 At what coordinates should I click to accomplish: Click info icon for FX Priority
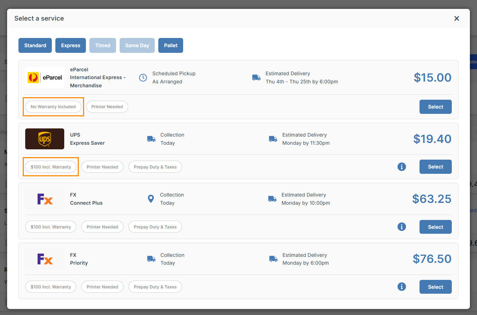point(401,287)
